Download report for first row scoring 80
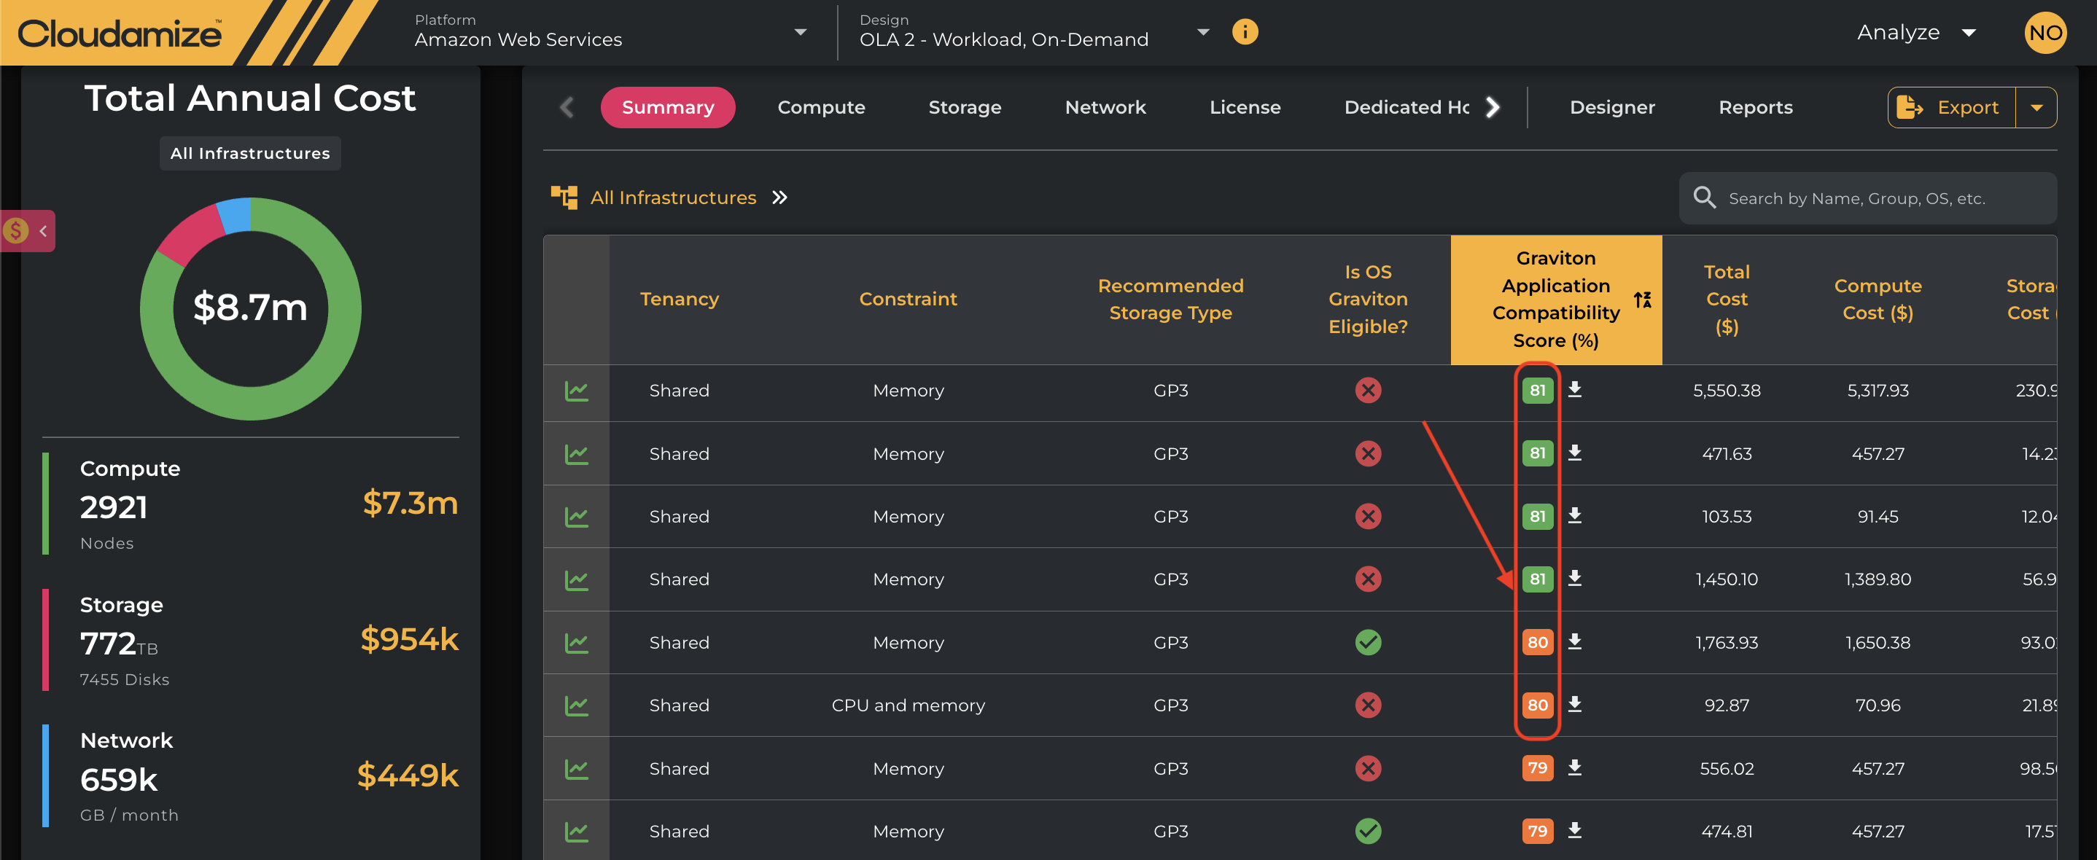 tap(1574, 642)
